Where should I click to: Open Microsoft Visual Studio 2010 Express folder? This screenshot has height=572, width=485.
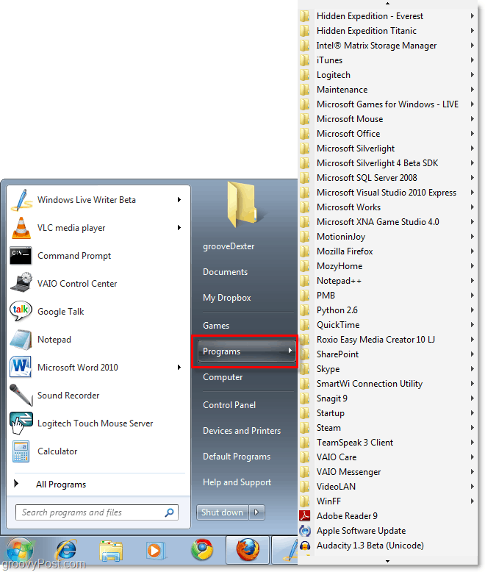(x=388, y=193)
